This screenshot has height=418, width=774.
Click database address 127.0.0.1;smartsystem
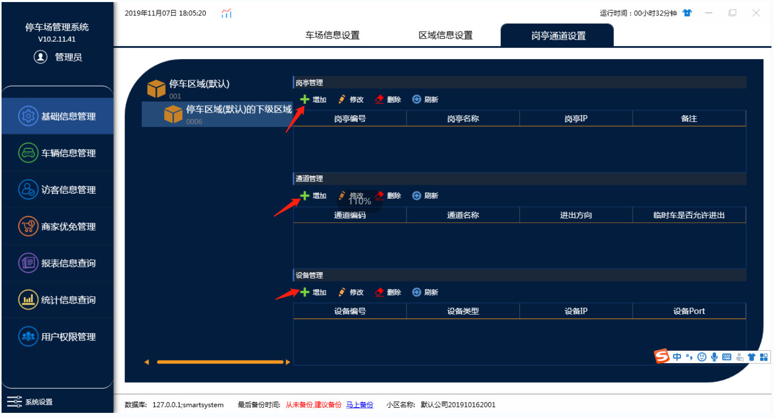188,405
